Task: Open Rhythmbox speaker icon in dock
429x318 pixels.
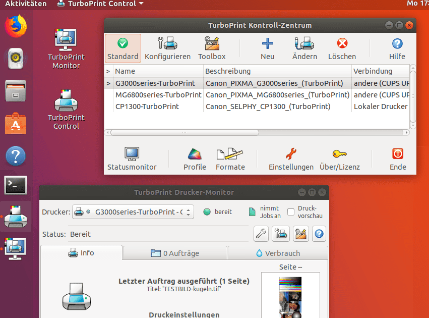Action: [x=16, y=59]
